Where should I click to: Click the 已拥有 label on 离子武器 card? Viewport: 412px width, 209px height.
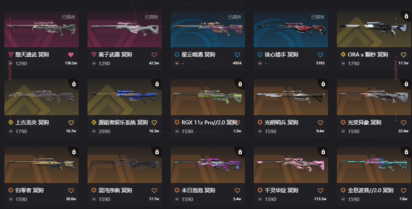click(x=152, y=17)
